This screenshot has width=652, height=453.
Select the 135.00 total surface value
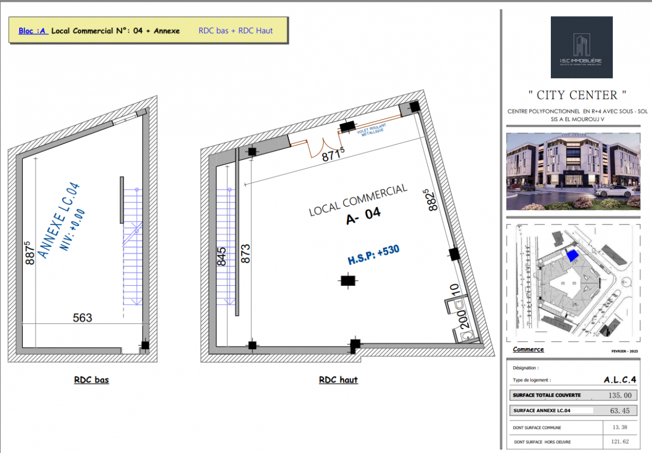619,395
